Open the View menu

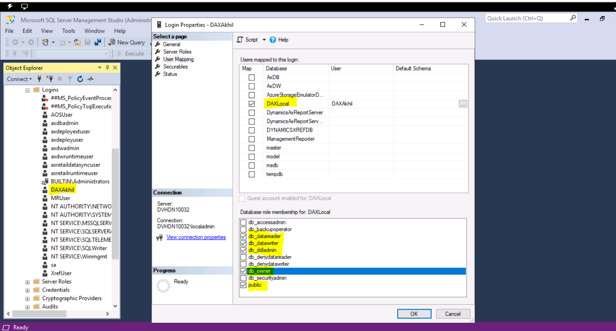click(47, 31)
